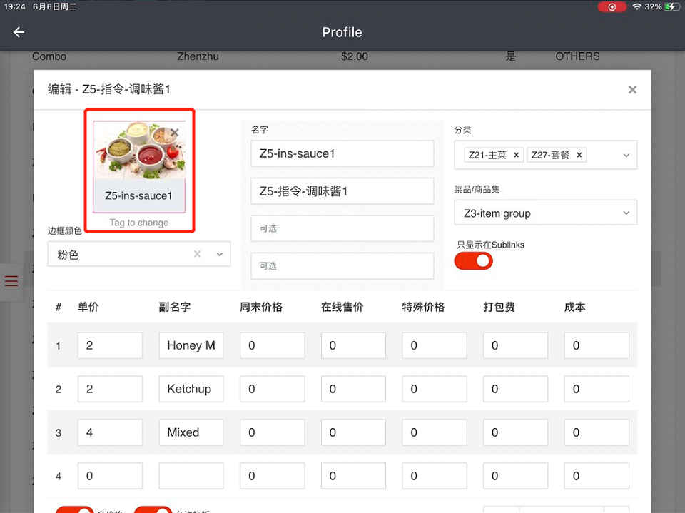Toggle 只显示在Sublinks switch
The image size is (685, 513).
[474, 261]
